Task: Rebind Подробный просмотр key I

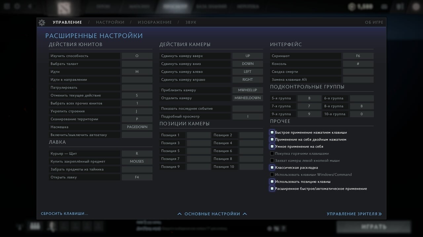Action: 248,117
